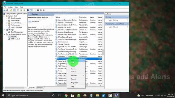Toggle the Show/Hide Action Pane toolbar icon
175x98 pixels.
coord(31,10)
